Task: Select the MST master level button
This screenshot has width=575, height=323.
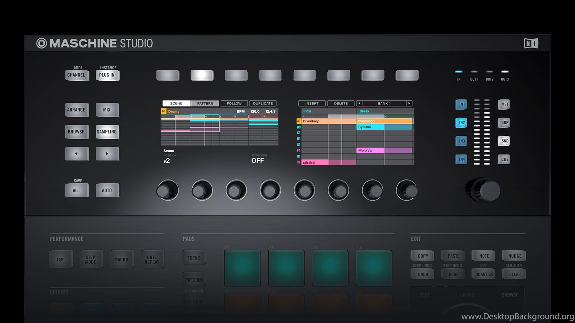Action: coord(504,104)
